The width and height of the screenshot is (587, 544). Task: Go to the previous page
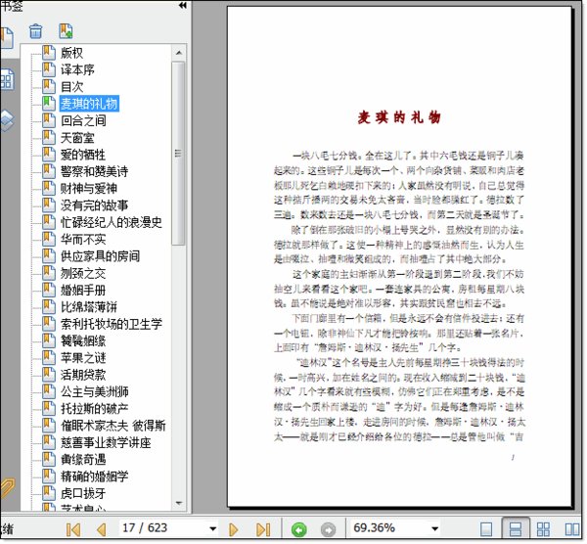point(101,529)
